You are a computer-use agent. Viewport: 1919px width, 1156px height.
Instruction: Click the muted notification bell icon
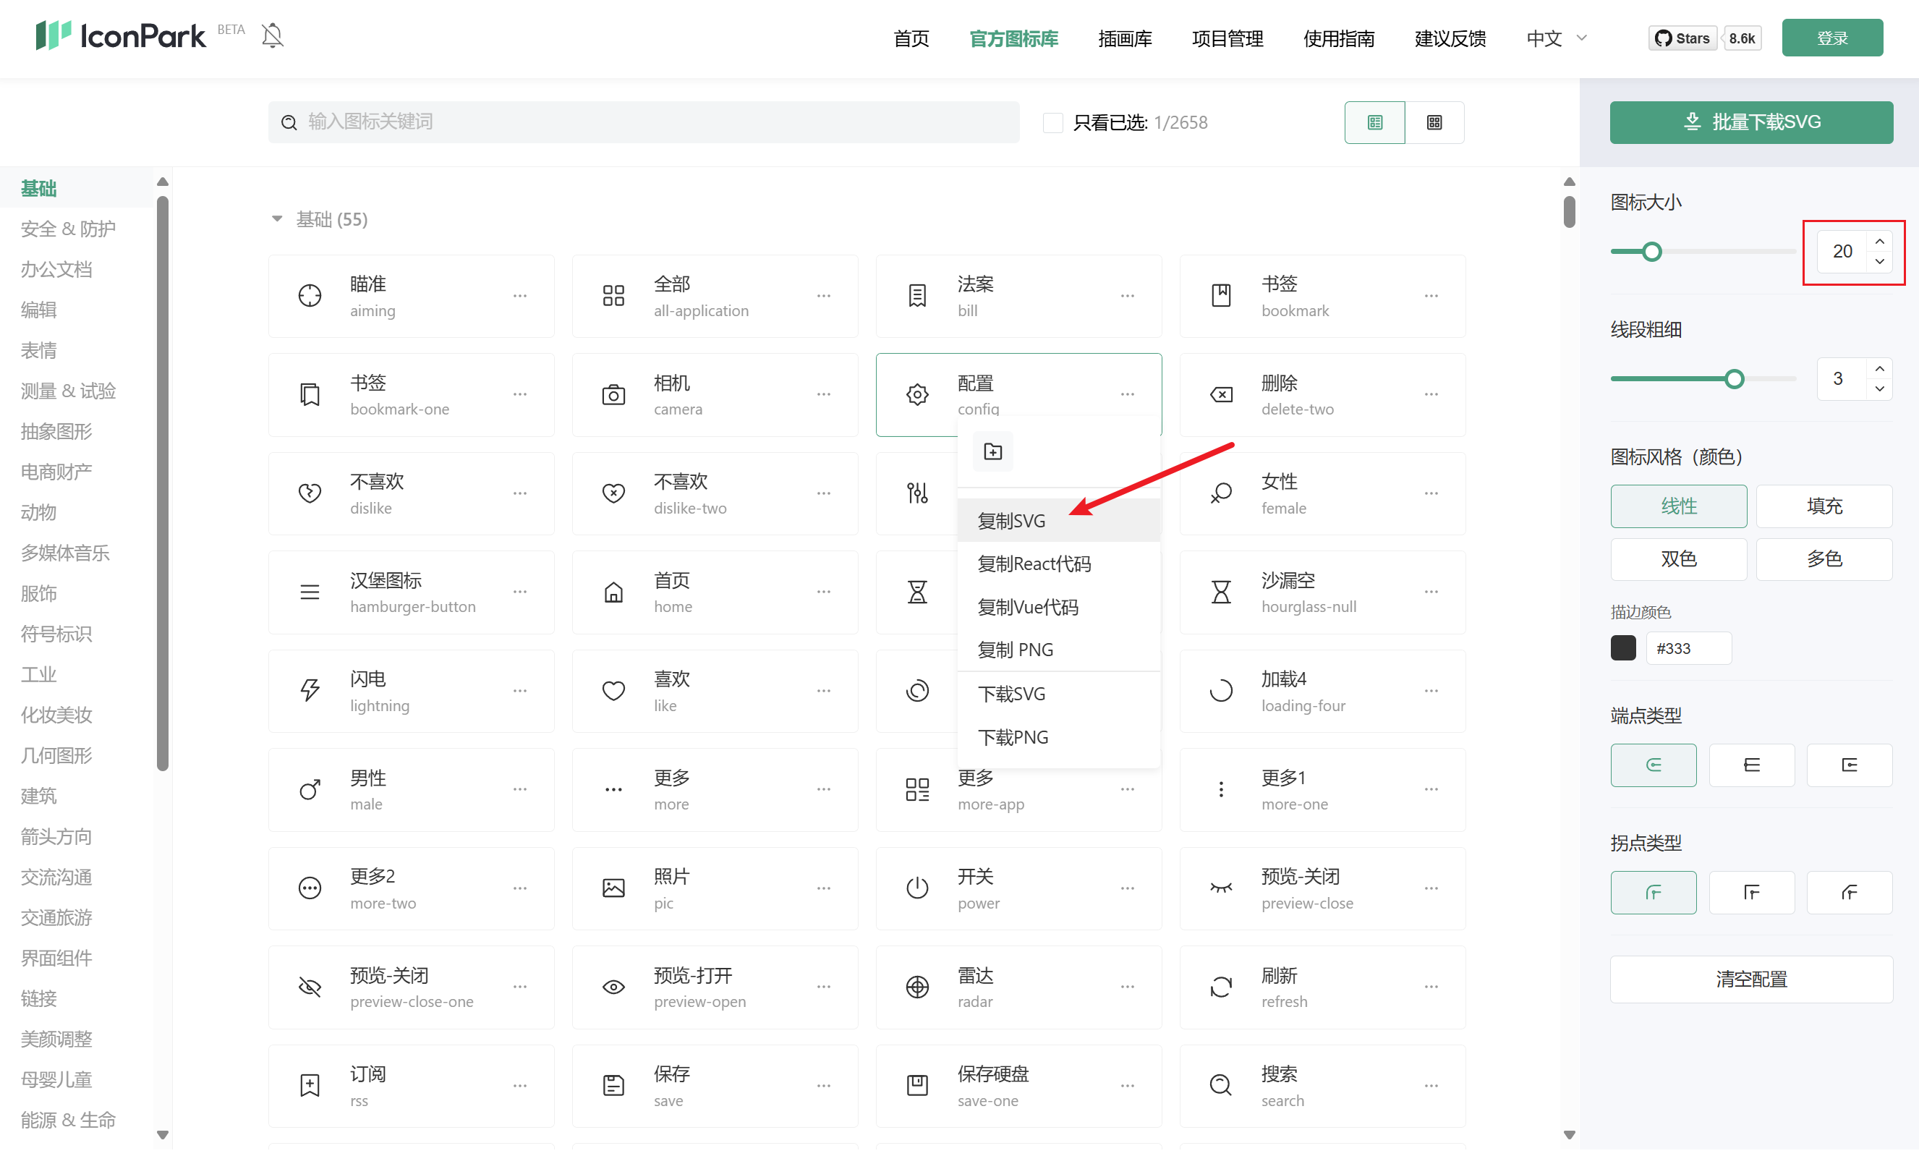pos(272,36)
